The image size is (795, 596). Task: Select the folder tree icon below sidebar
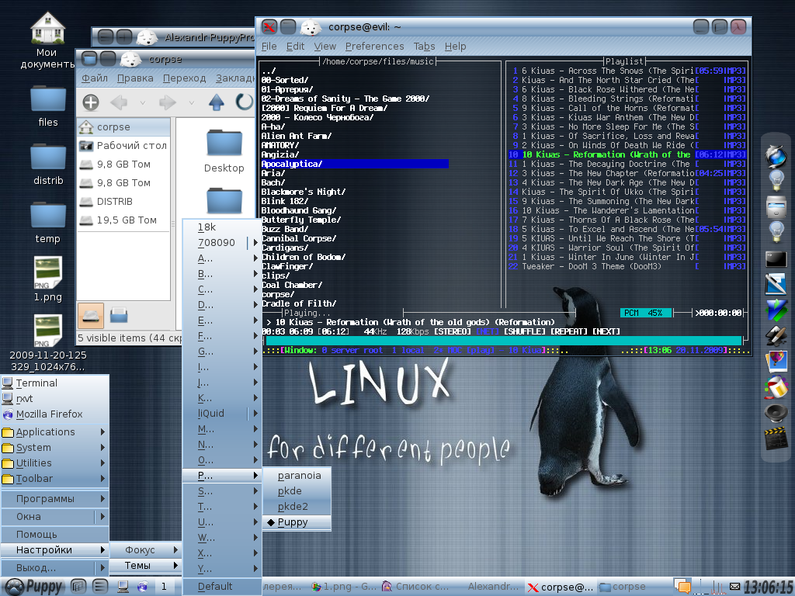coord(119,315)
